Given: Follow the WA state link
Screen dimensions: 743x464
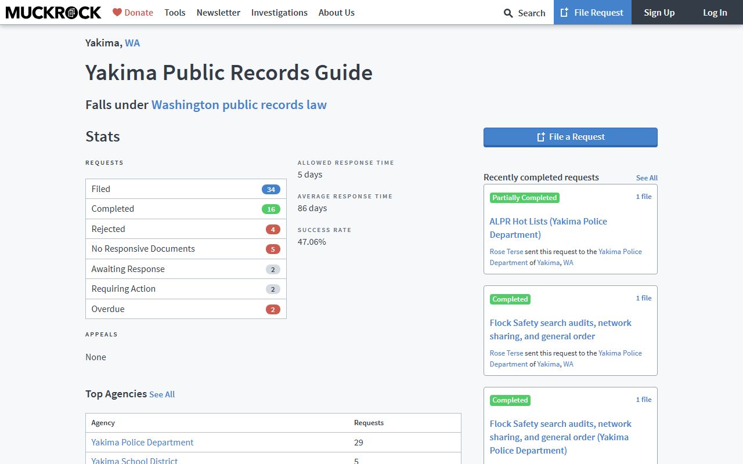Looking at the screenshot, I should 132,42.
